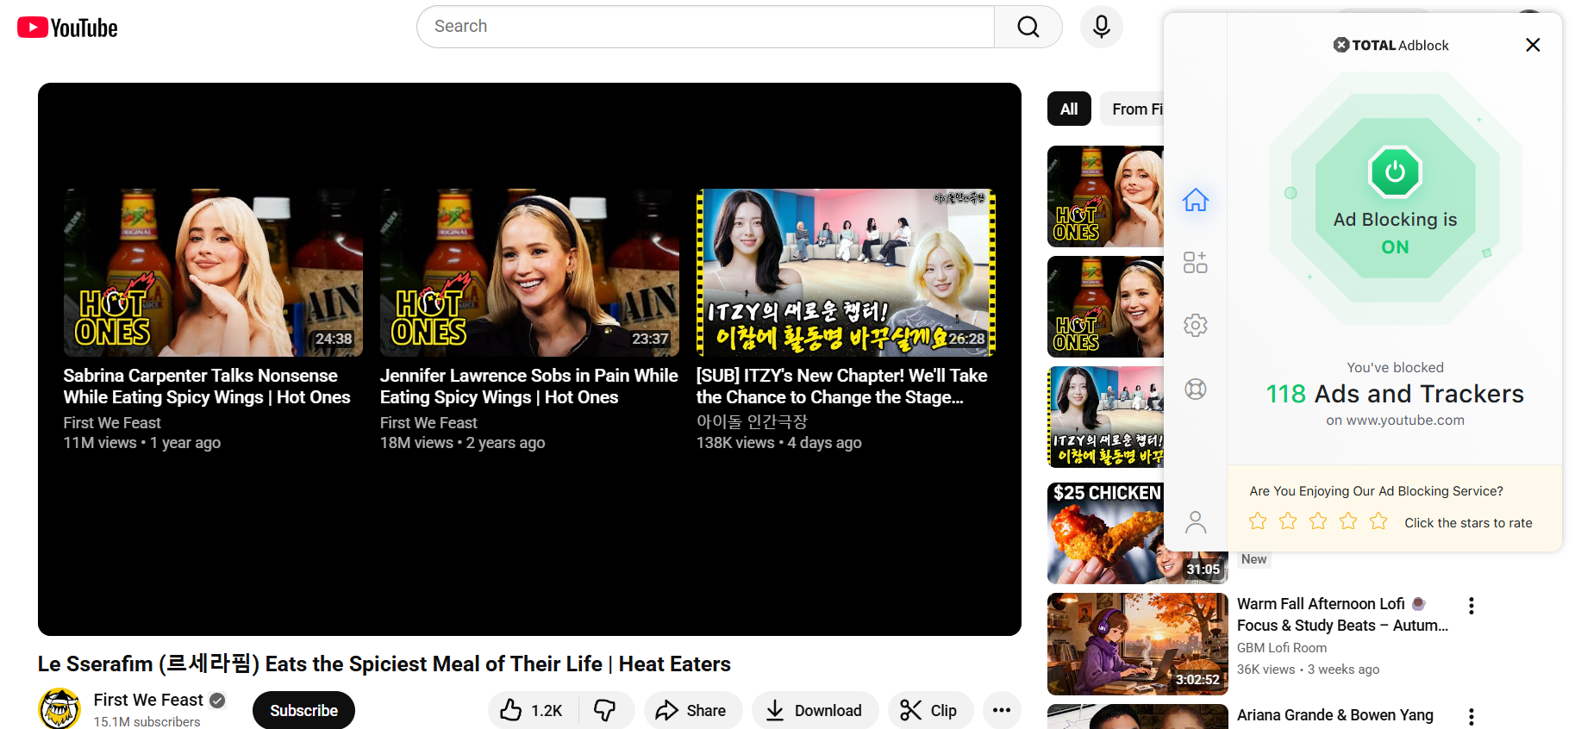Open First We Feast channel avatar
1581x729 pixels.
point(59,709)
